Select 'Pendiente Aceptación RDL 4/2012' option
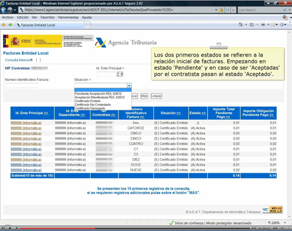The image size is (292, 231). (x=103, y=94)
